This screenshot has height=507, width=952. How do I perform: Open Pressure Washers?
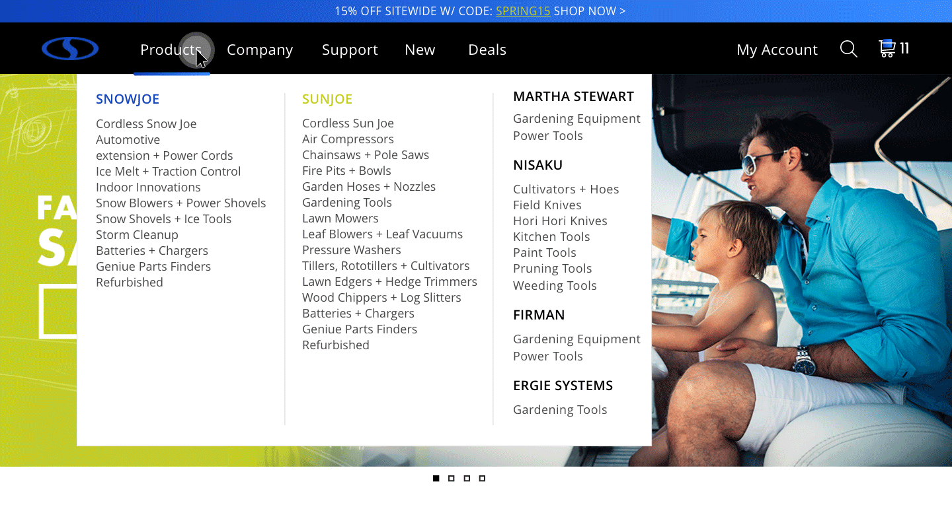352,250
